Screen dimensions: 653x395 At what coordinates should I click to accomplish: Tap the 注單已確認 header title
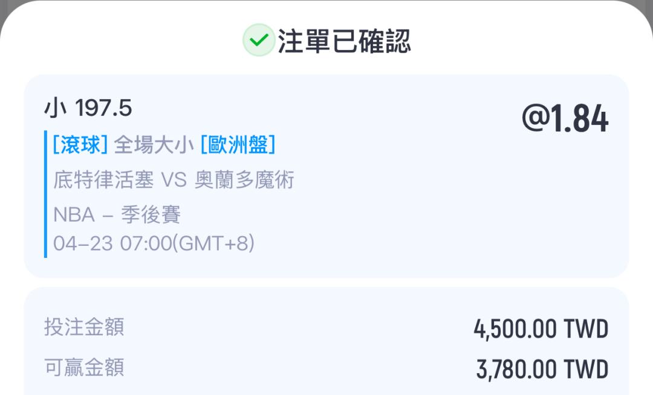[x=344, y=41]
